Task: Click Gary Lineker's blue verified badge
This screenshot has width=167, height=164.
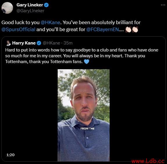Action: tap(46, 5)
